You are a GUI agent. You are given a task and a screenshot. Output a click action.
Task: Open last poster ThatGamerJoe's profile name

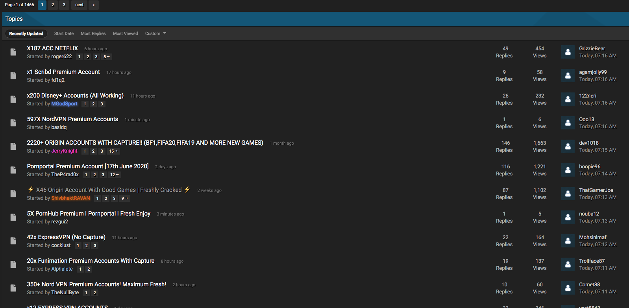coord(596,190)
